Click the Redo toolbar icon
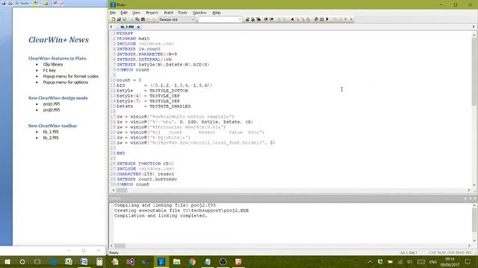 154,19
